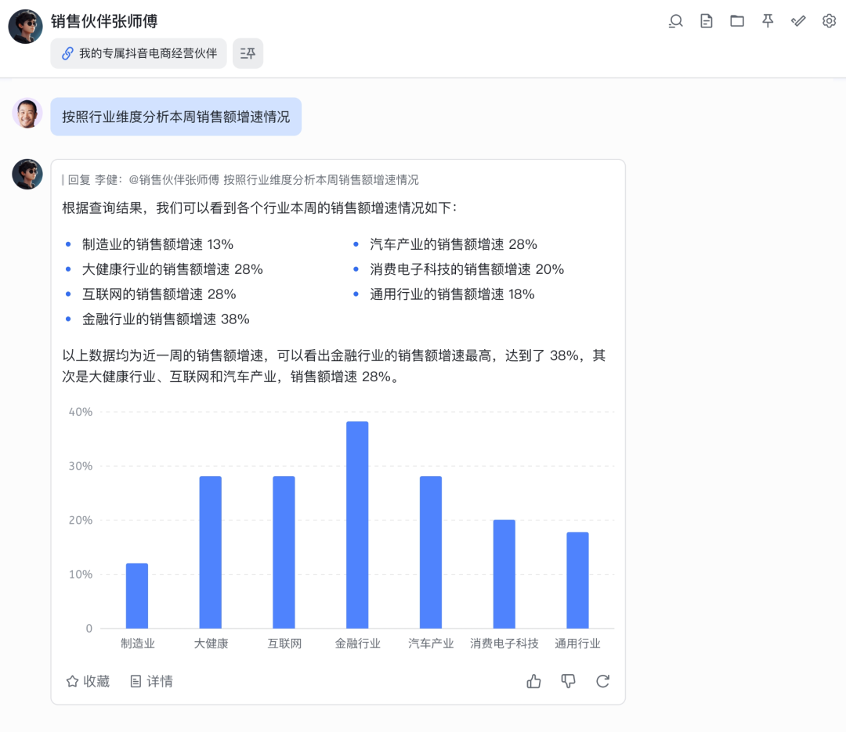This screenshot has width=846, height=732.
Task: Click text 制造业的销售额增速 13%
Action: tap(157, 244)
